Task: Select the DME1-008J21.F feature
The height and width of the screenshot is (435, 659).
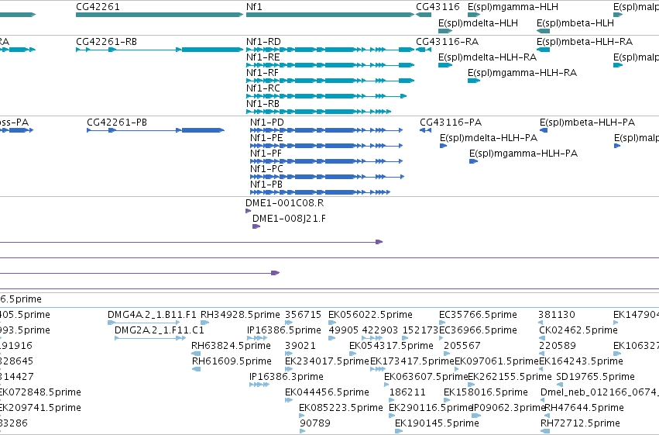Action: tap(256, 226)
